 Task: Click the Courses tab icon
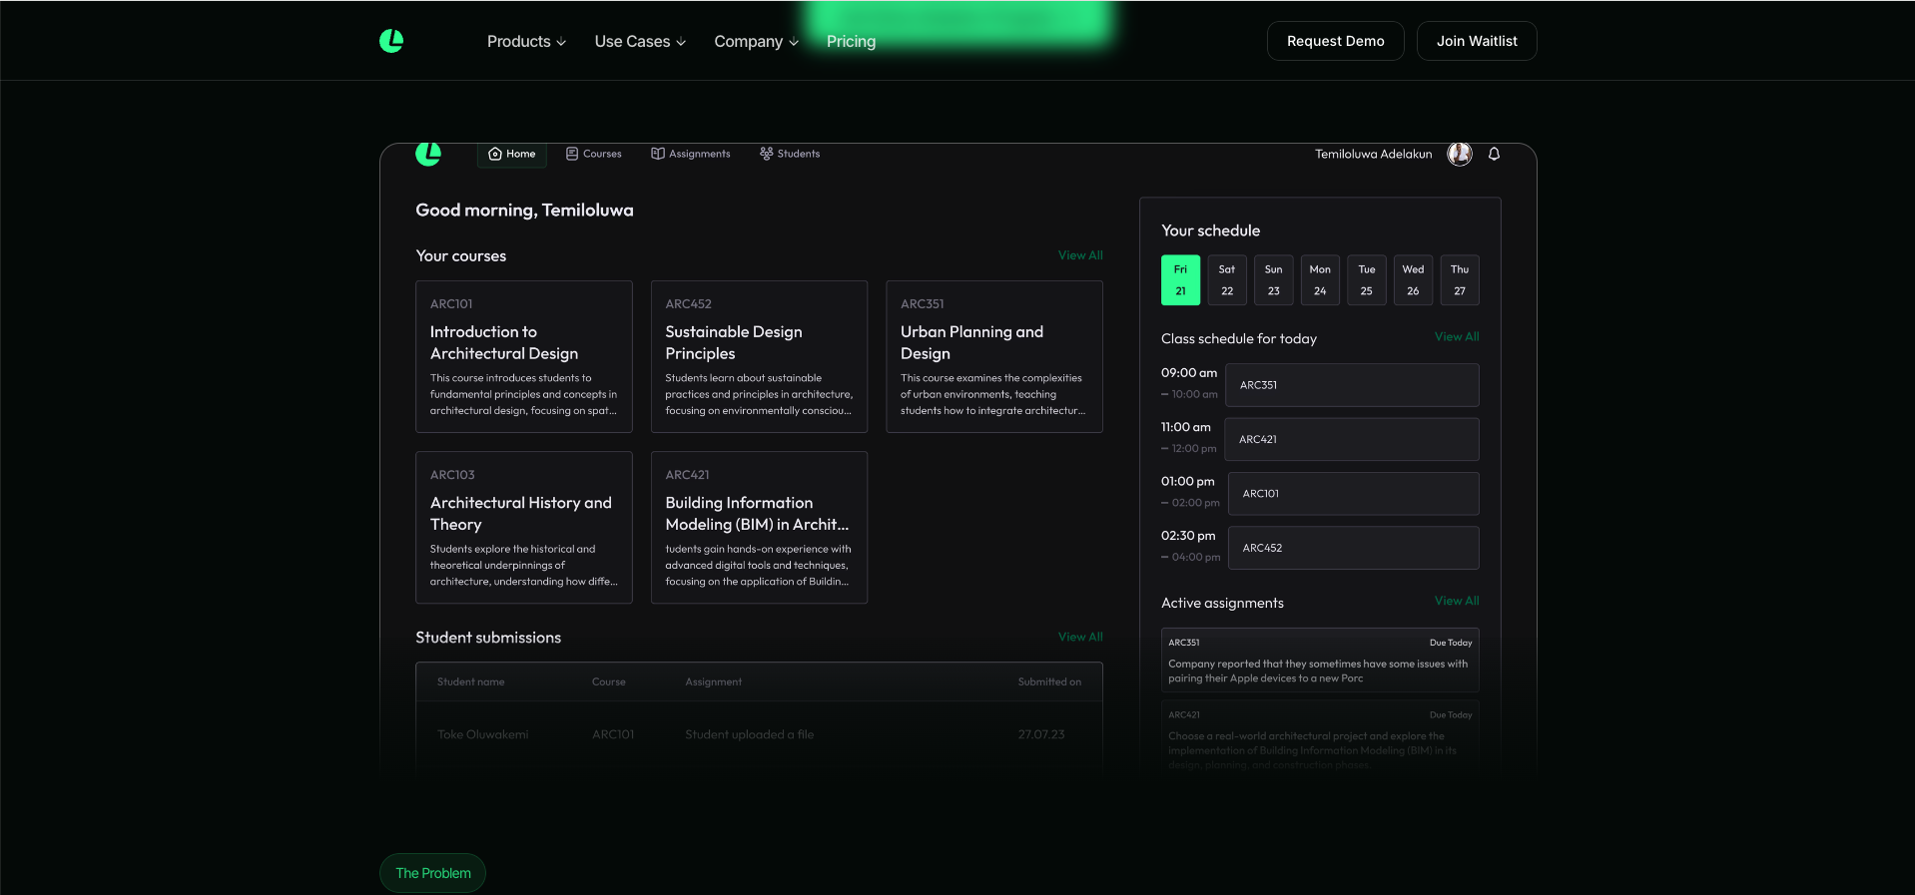(x=572, y=154)
